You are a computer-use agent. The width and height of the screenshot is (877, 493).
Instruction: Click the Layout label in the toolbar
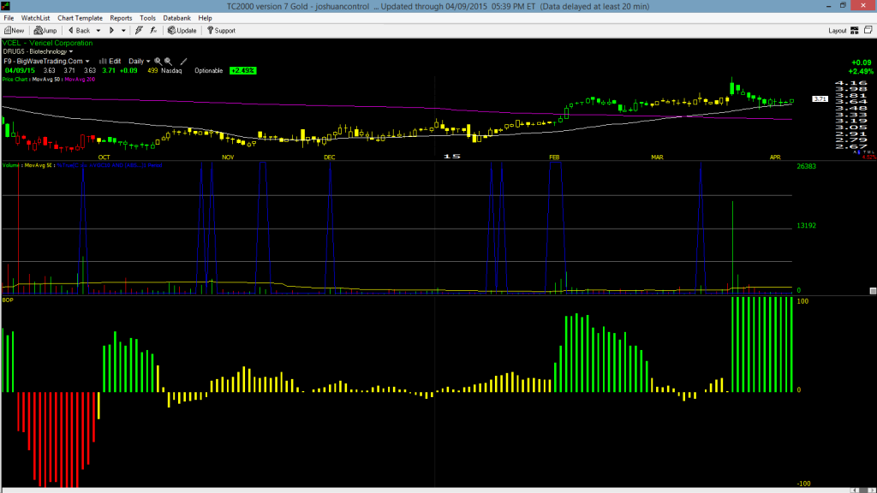(x=837, y=31)
